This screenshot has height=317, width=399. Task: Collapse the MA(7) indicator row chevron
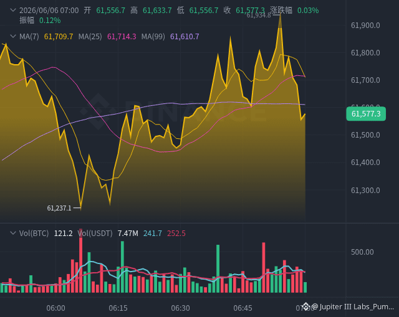(13, 37)
